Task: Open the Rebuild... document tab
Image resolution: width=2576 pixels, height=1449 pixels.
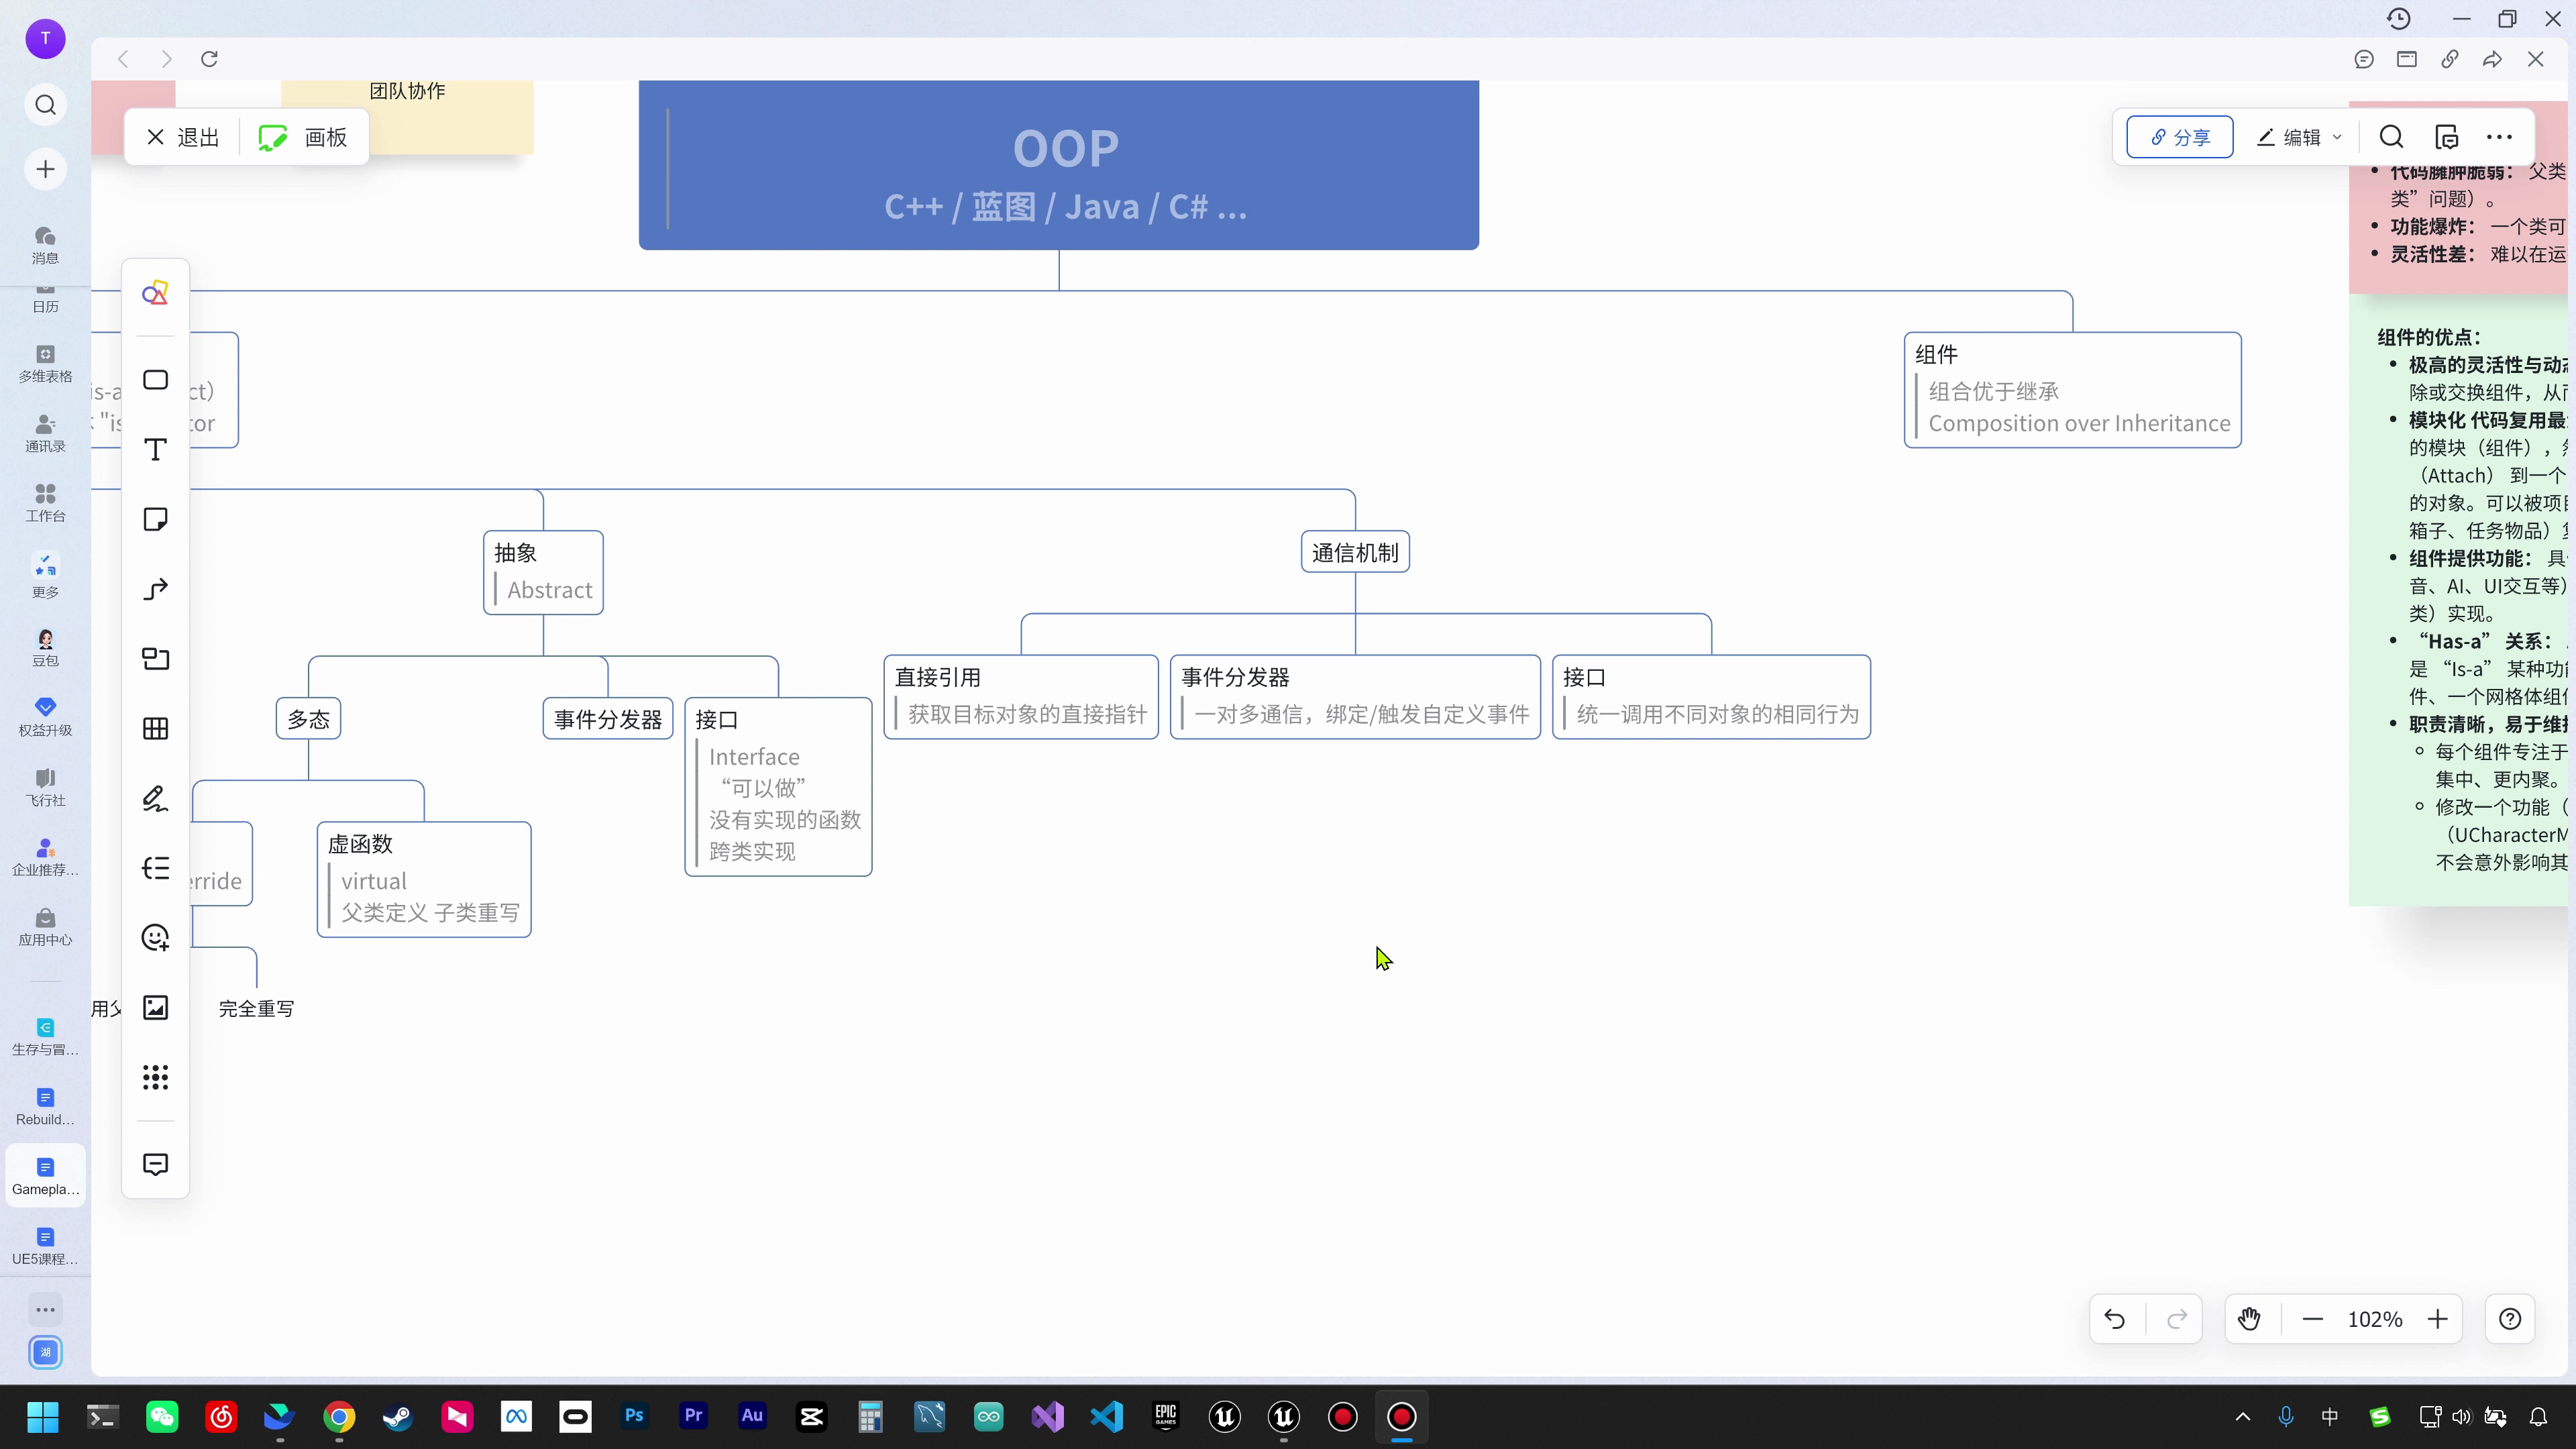Action: click(x=45, y=1106)
